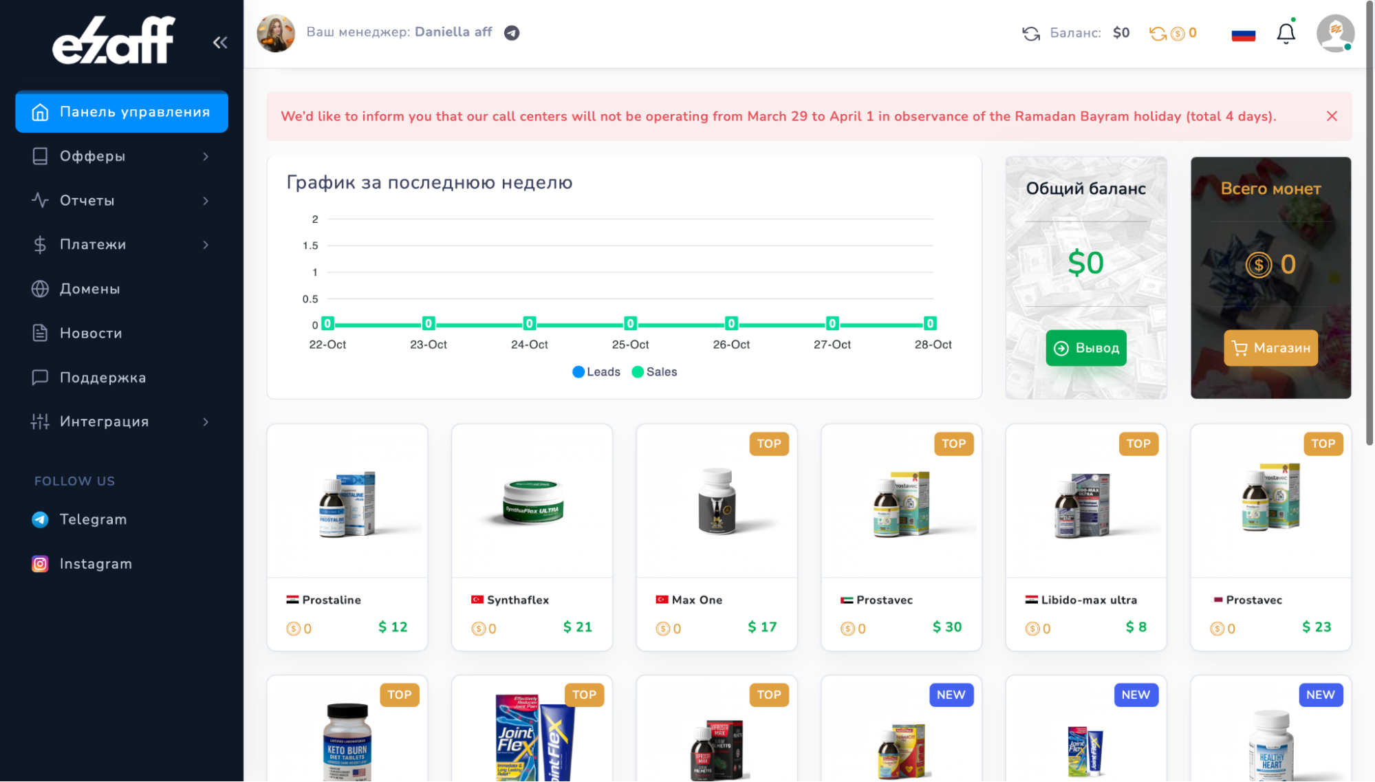This screenshot has height=782, width=1375.
Task: Select the 22-Oct data point on chart
Action: 327,324
